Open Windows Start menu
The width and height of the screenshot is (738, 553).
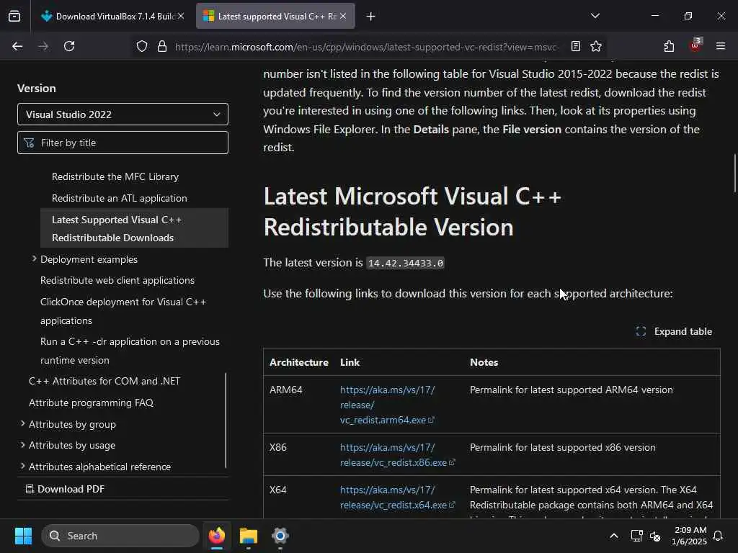click(23, 536)
